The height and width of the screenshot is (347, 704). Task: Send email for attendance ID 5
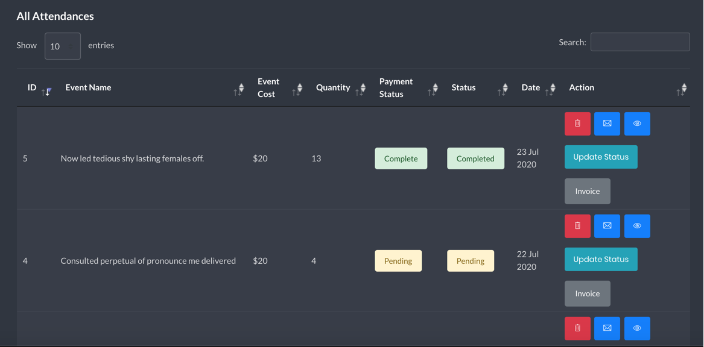point(607,123)
